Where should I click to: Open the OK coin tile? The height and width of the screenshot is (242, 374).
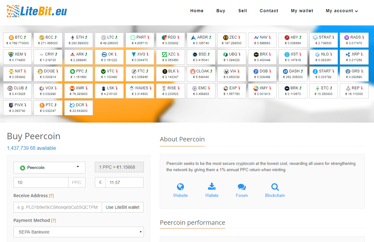pyautogui.click(x=109, y=57)
